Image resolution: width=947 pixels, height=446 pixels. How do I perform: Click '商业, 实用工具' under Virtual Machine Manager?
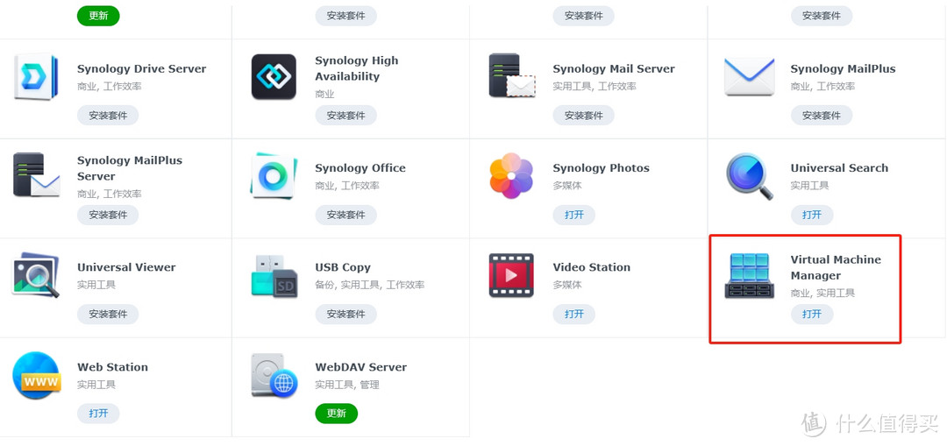coord(822,294)
